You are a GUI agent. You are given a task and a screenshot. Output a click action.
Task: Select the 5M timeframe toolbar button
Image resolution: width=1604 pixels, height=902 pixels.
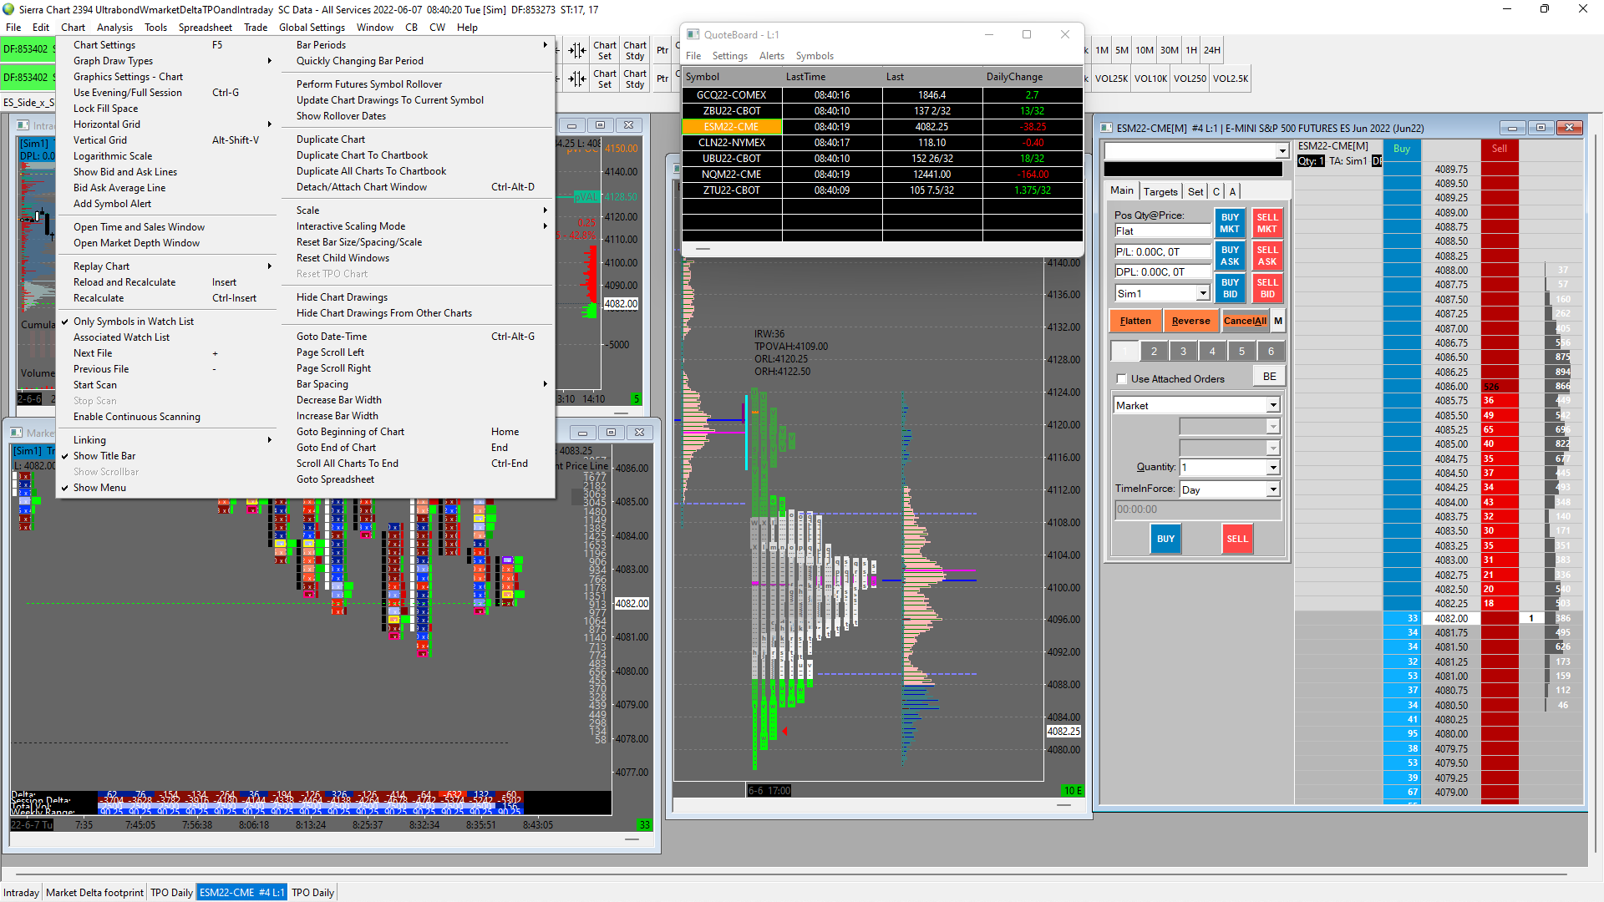click(1122, 50)
